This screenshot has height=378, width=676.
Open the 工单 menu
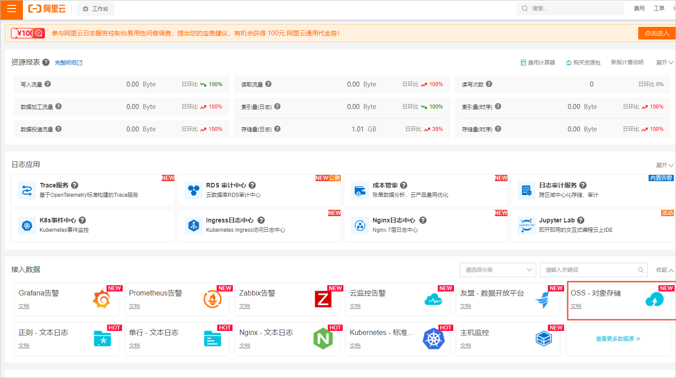[x=659, y=9]
